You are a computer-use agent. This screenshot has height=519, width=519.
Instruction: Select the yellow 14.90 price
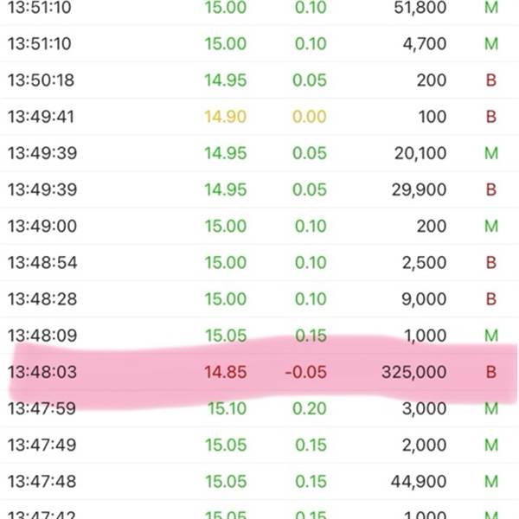[x=226, y=117]
